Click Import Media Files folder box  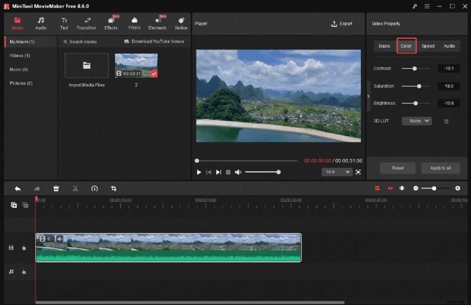tap(87, 65)
